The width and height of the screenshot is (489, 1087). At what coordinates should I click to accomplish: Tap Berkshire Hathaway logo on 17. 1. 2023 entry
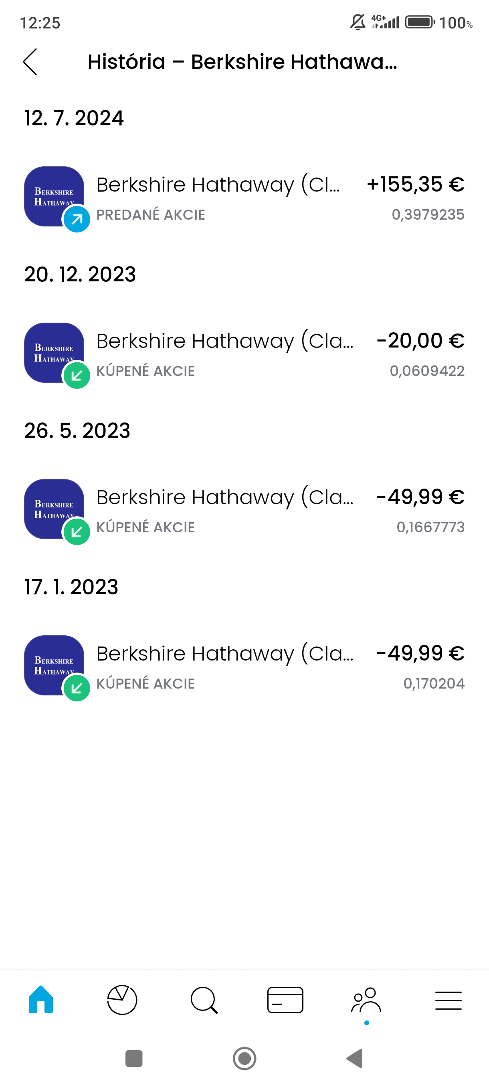(x=54, y=665)
